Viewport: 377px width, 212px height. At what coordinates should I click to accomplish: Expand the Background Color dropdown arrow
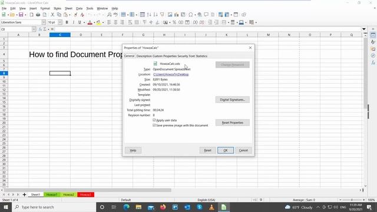pyautogui.click(x=103, y=22)
